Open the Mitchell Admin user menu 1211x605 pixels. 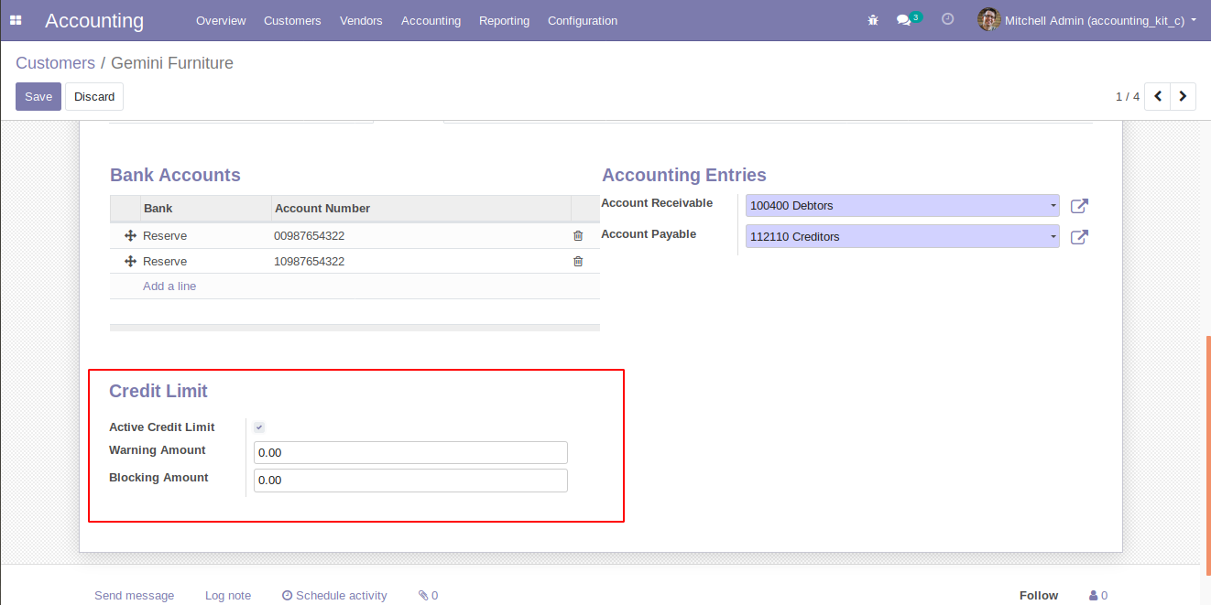[1088, 20]
